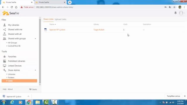Select the highlighted Links item
Viewport: 187px width, 105px height.
pos(19,81)
